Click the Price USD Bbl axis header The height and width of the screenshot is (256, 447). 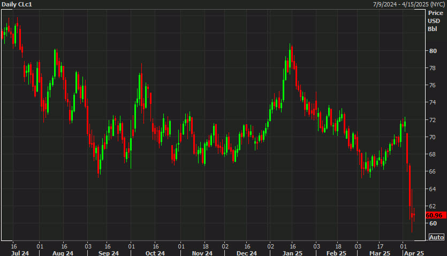pos(434,20)
